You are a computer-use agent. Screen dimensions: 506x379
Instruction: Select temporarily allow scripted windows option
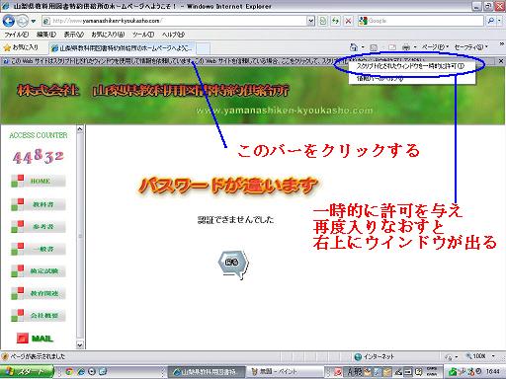pyautogui.click(x=410, y=66)
